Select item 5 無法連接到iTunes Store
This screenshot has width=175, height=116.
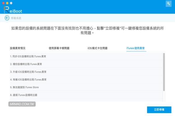tap(86, 87)
